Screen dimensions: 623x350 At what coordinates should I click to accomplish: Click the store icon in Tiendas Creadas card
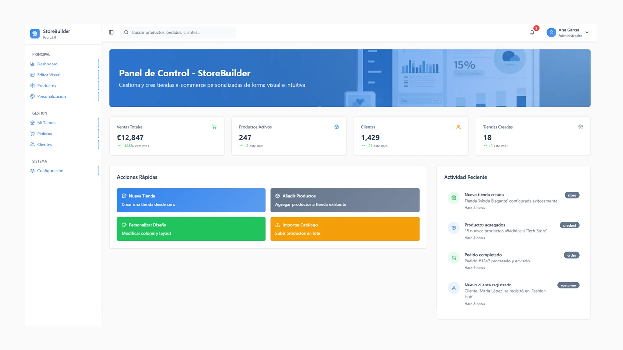click(580, 127)
